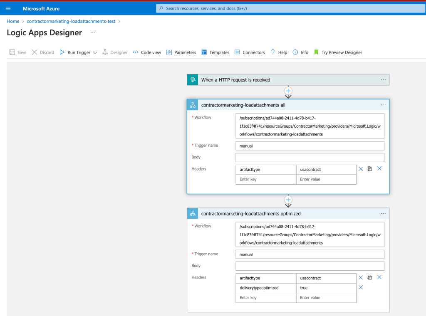
Task: Click empty Enter key field in loadattachments all
Action: pos(266,180)
